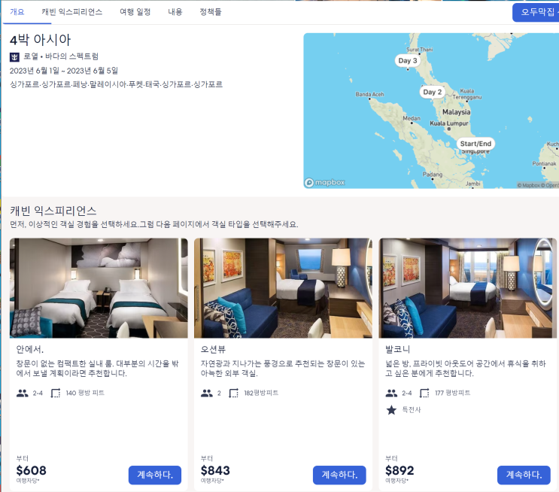Viewport: 559px width, 492px height.
Task: Open the 내용 tab
Action: point(175,12)
